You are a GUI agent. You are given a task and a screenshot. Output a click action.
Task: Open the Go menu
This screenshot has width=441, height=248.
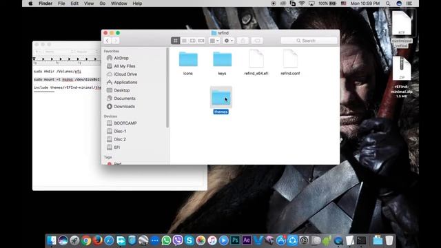coord(103,3)
